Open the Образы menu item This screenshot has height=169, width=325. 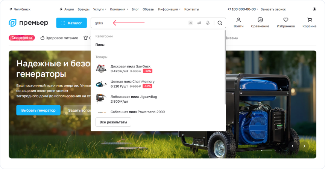149,9
